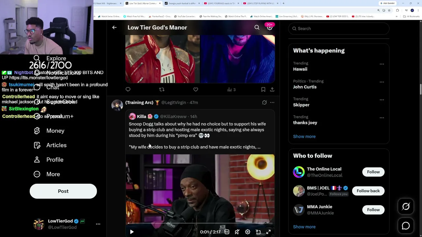Open The Online Local avatar
Image resolution: width=422 pixels, height=237 pixels.
[x=299, y=172]
